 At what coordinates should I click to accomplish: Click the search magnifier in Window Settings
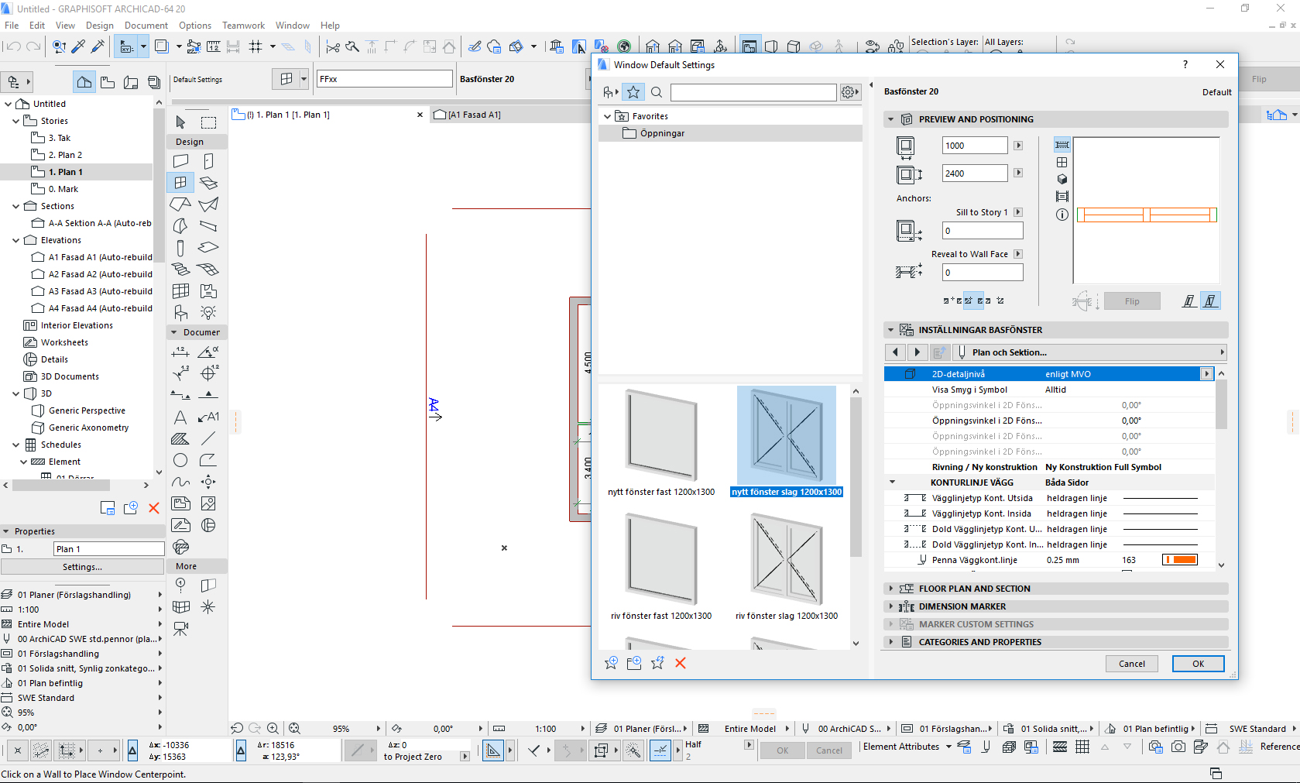pyautogui.click(x=657, y=93)
